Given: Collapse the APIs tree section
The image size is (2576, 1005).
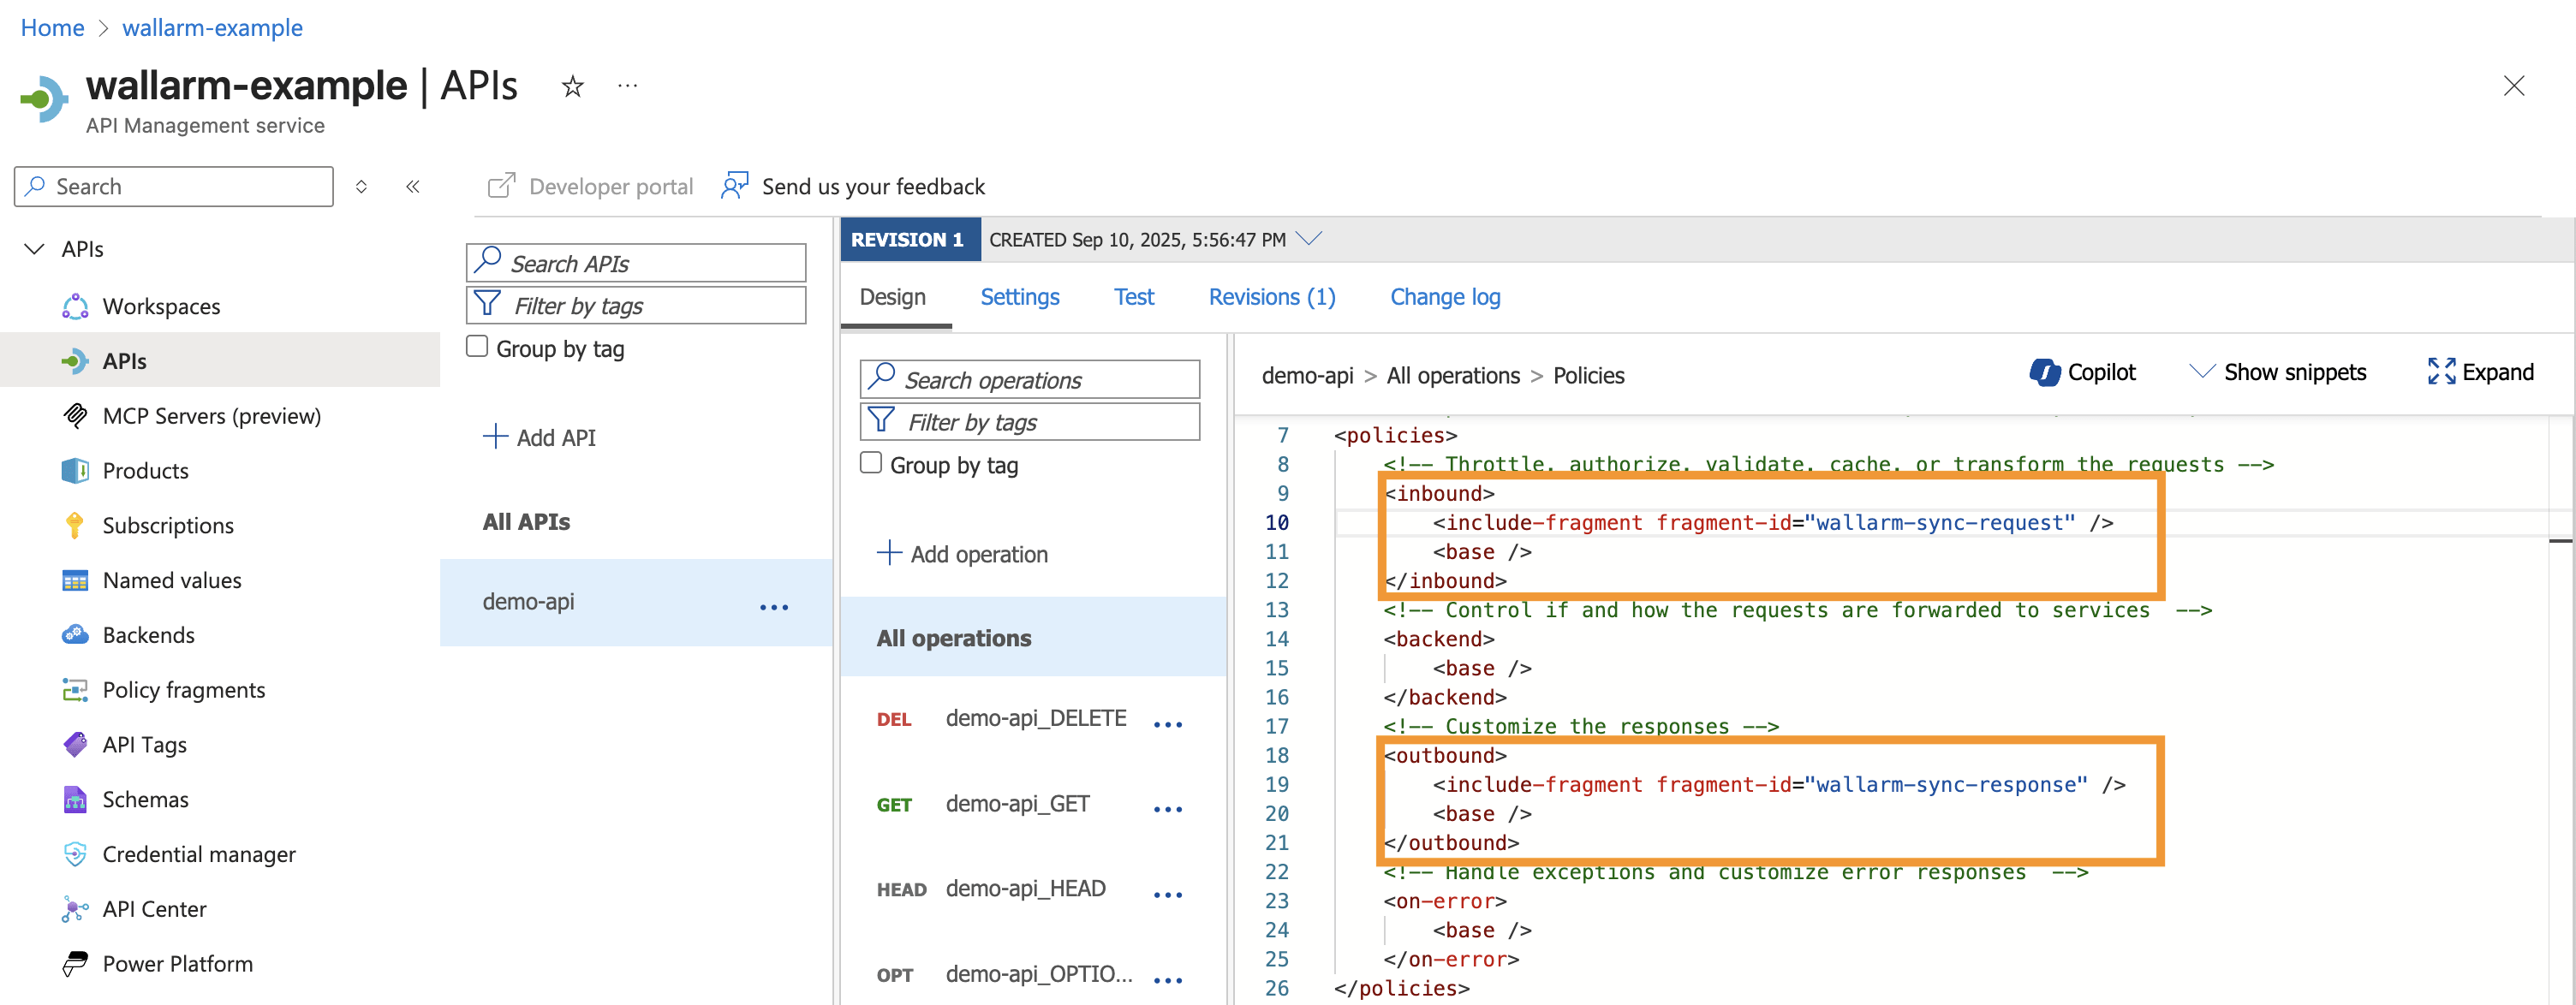Looking at the screenshot, I should point(33,248).
